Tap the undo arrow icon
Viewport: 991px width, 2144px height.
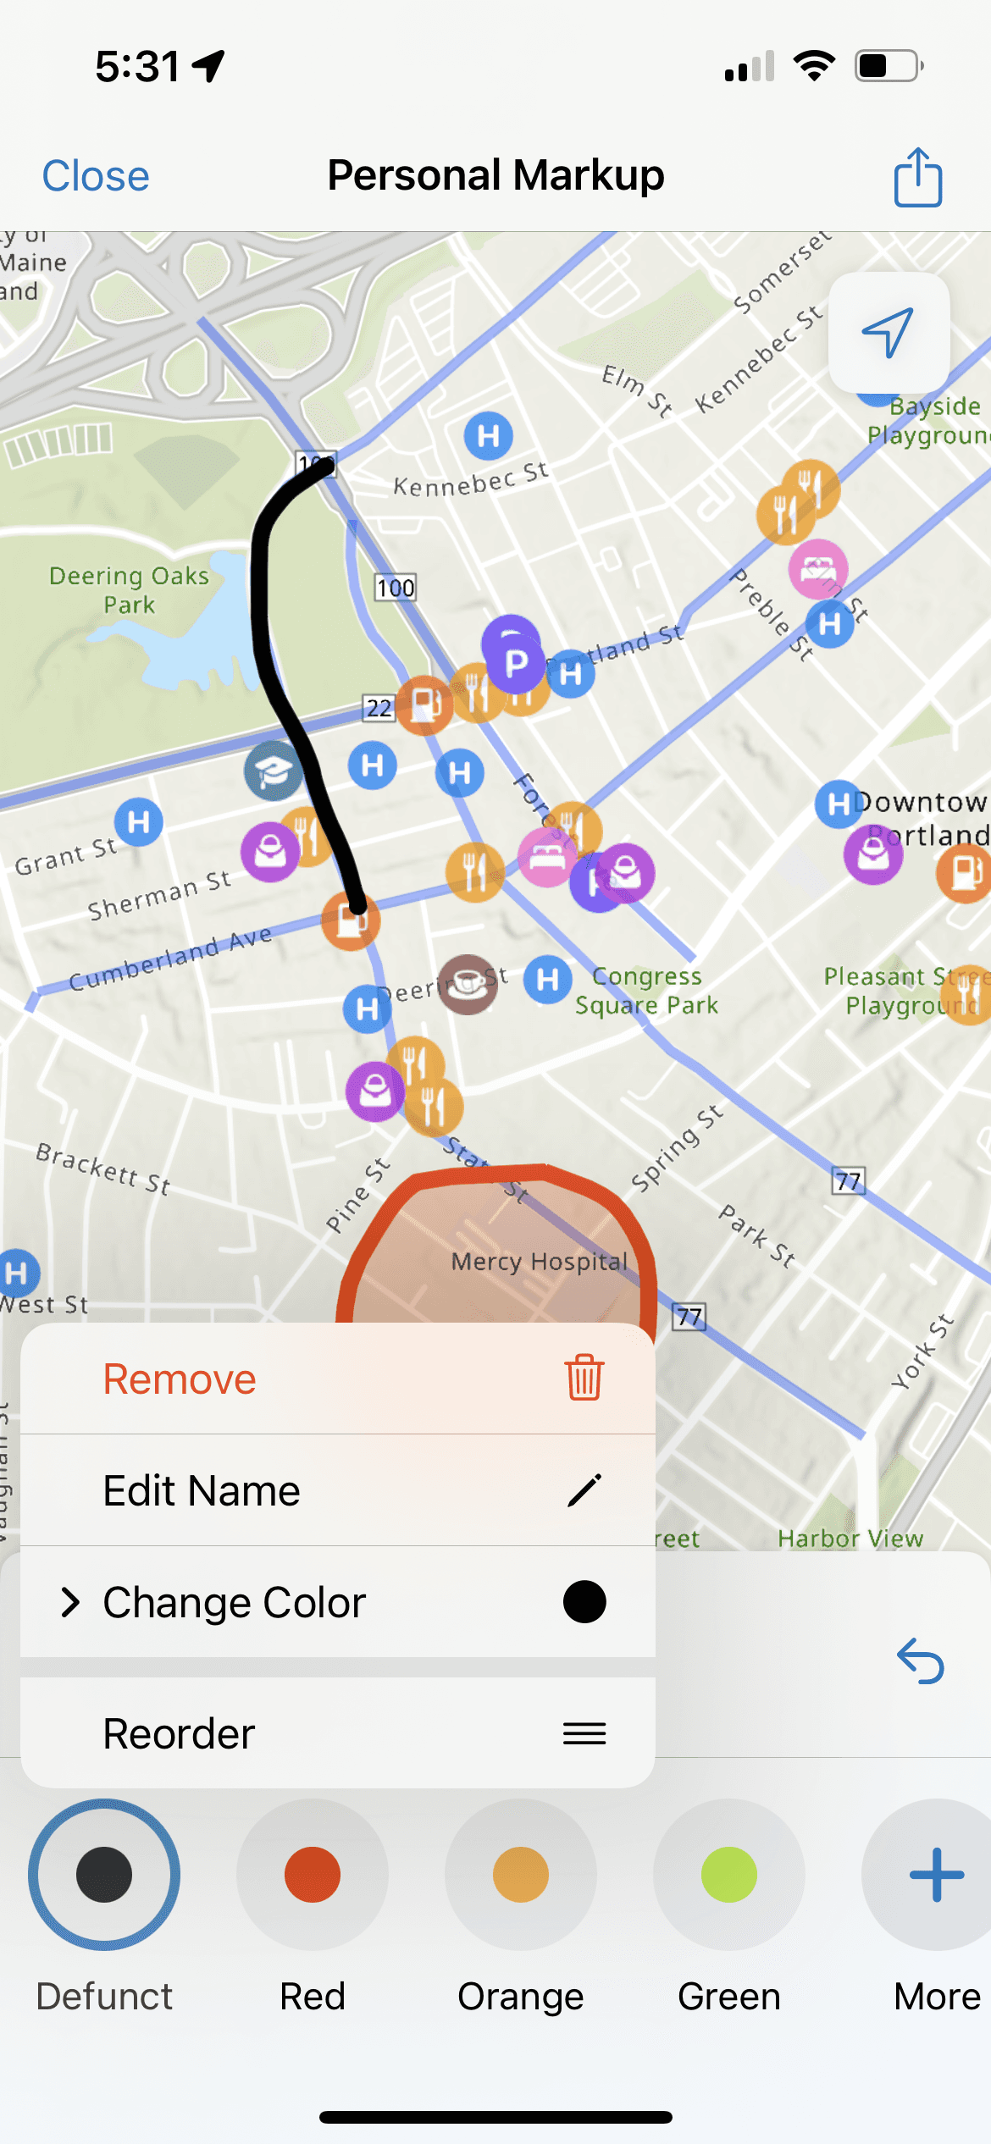(x=921, y=1661)
